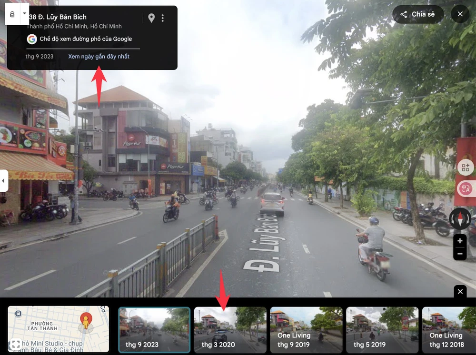
Task: Switch to the "thg 9 2019" One Living view
Action: (307, 330)
